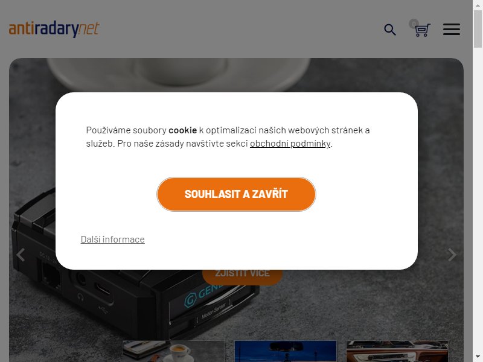Click the cart item count badge
The height and width of the screenshot is (362, 483).
tap(414, 24)
